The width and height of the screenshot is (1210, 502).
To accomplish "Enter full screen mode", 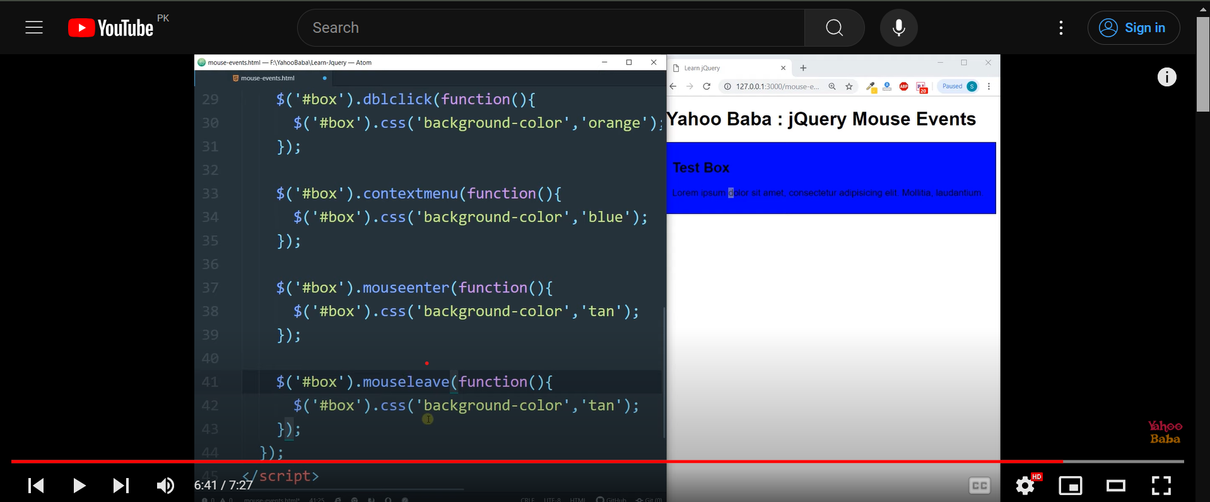I will pyautogui.click(x=1161, y=485).
